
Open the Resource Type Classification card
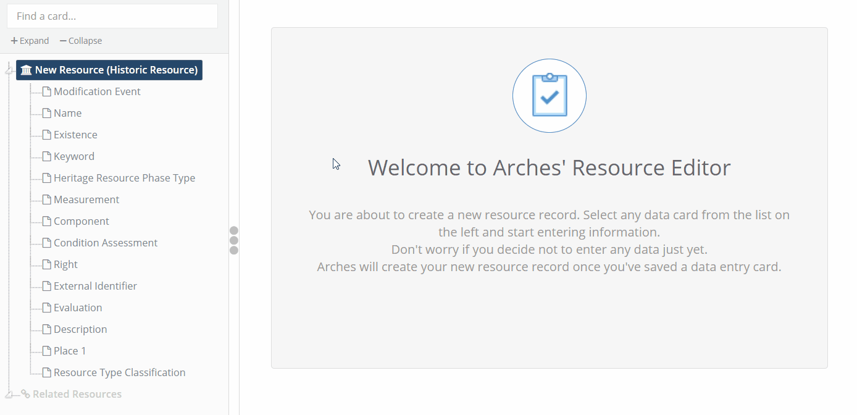click(119, 373)
